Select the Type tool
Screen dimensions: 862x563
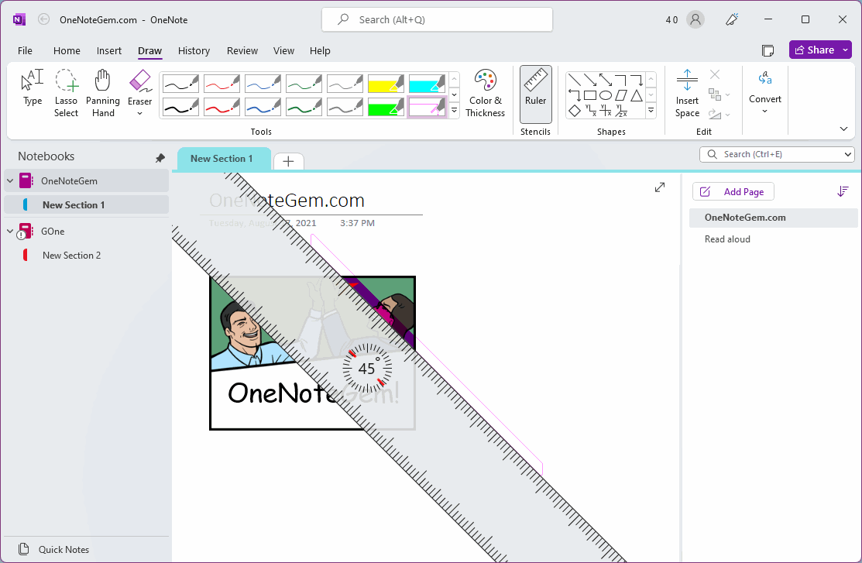click(33, 87)
